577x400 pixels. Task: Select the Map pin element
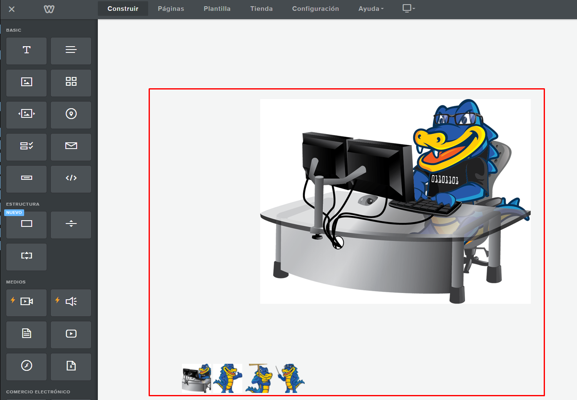pyautogui.click(x=71, y=115)
